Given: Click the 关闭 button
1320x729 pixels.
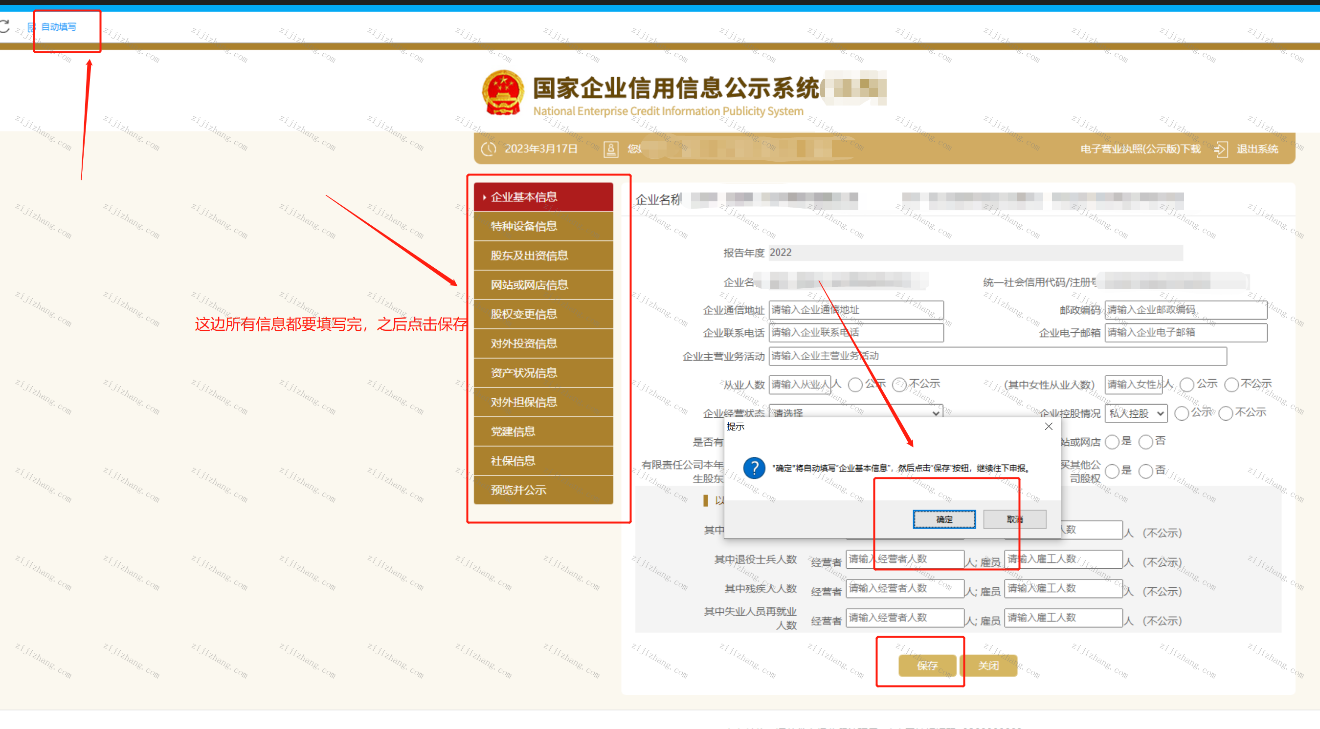Looking at the screenshot, I should point(988,666).
